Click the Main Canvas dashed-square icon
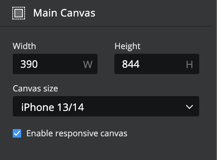Viewport: 217px width, 160px height. [x=19, y=13]
